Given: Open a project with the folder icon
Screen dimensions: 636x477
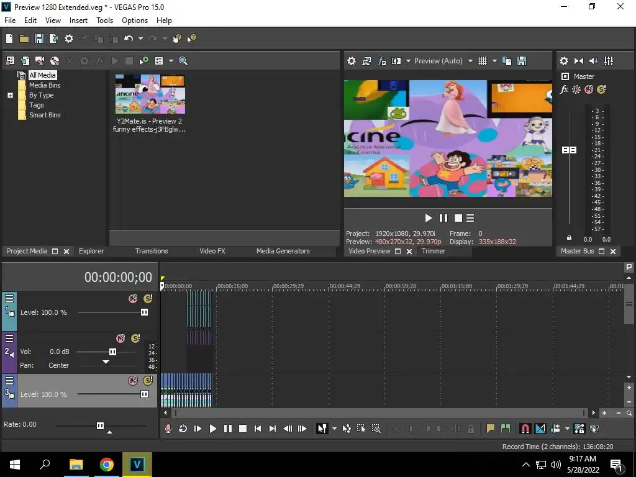Looking at the screenshot, I should click(x=24, y=39).
